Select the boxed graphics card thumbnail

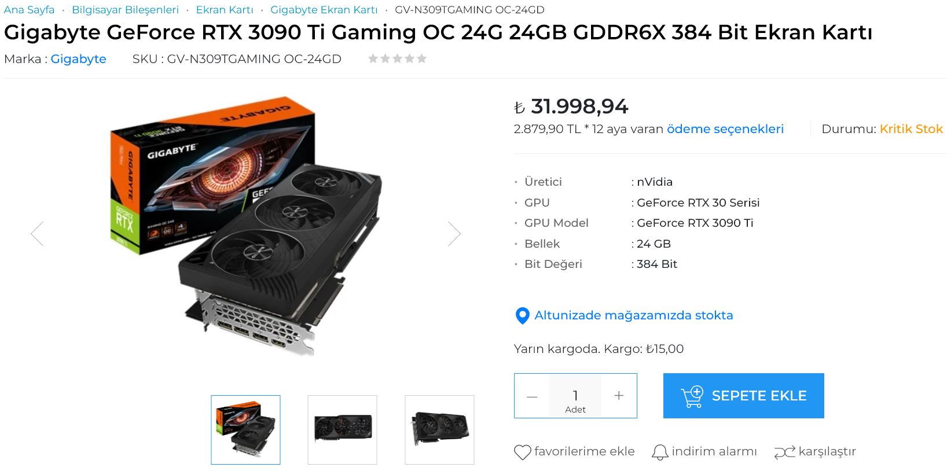pyautogui.click(x=245, y=430)
